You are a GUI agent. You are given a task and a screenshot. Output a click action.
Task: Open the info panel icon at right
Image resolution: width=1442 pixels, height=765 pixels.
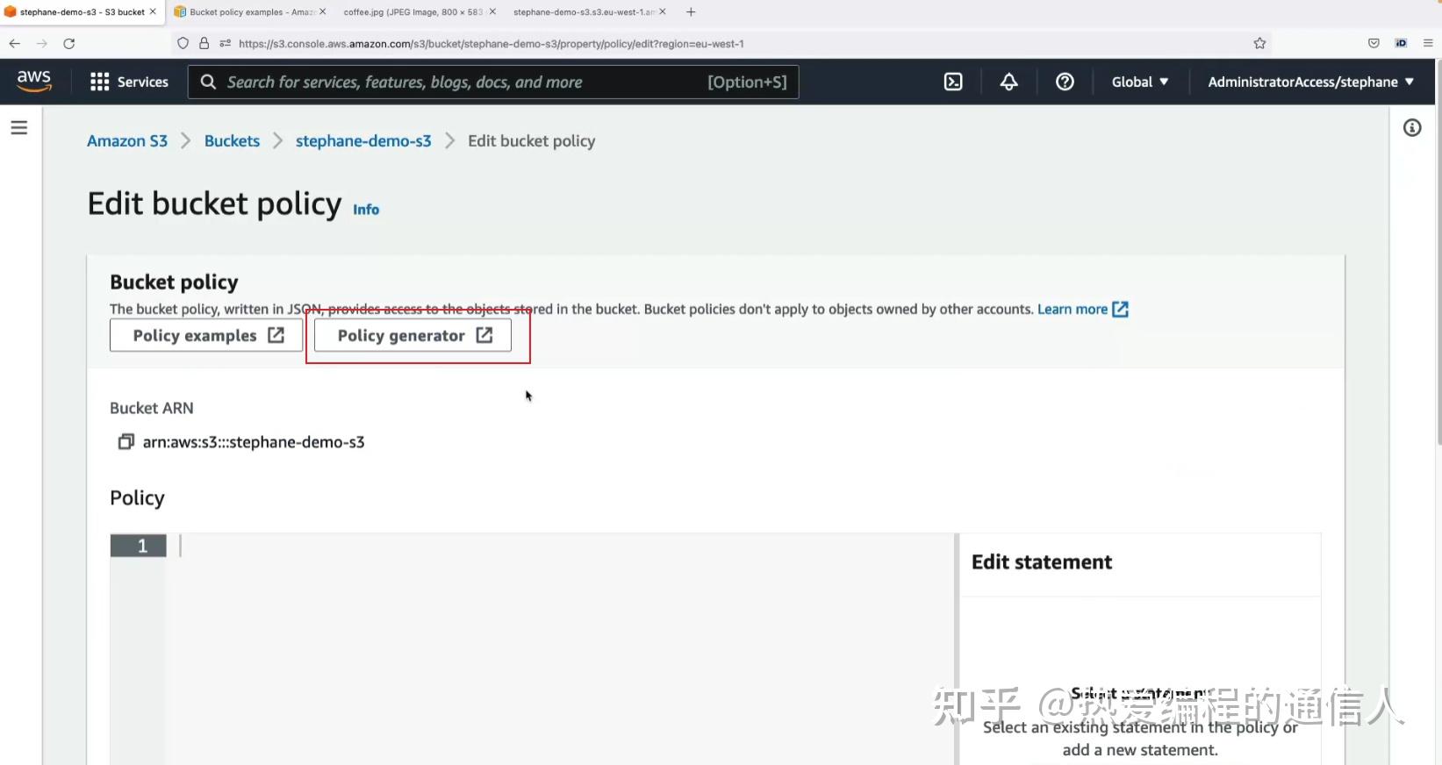(x=1412, y=128)
